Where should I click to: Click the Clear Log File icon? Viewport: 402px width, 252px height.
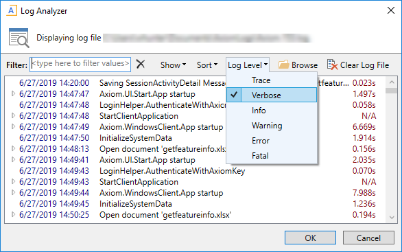pos(332,65)
